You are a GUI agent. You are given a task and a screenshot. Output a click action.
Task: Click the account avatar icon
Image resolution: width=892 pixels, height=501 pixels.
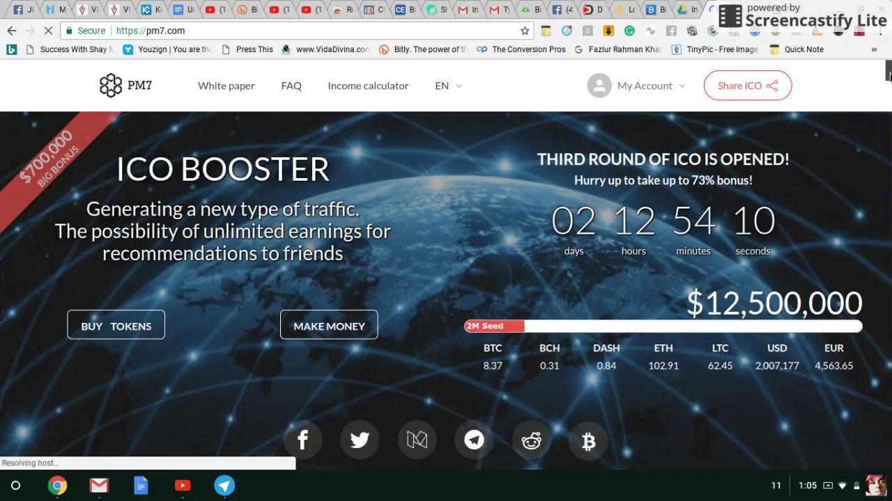click(x=599, y=86)
